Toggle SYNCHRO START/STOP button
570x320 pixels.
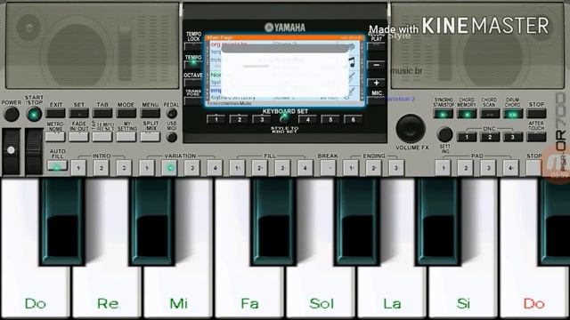[444, 114]
